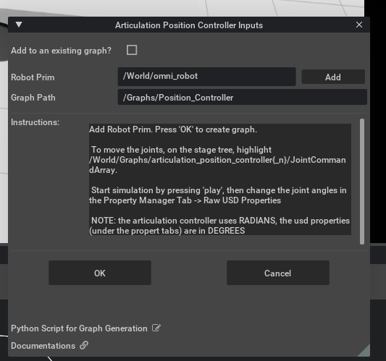The image size is (386, 361).
Task: Click the 'Documentations' label
Action: click(43, 346)
